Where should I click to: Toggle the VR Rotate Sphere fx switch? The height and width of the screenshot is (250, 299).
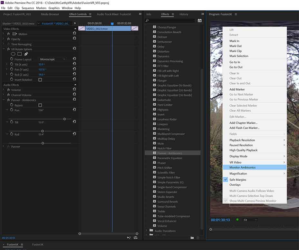(x=9, y=49)
